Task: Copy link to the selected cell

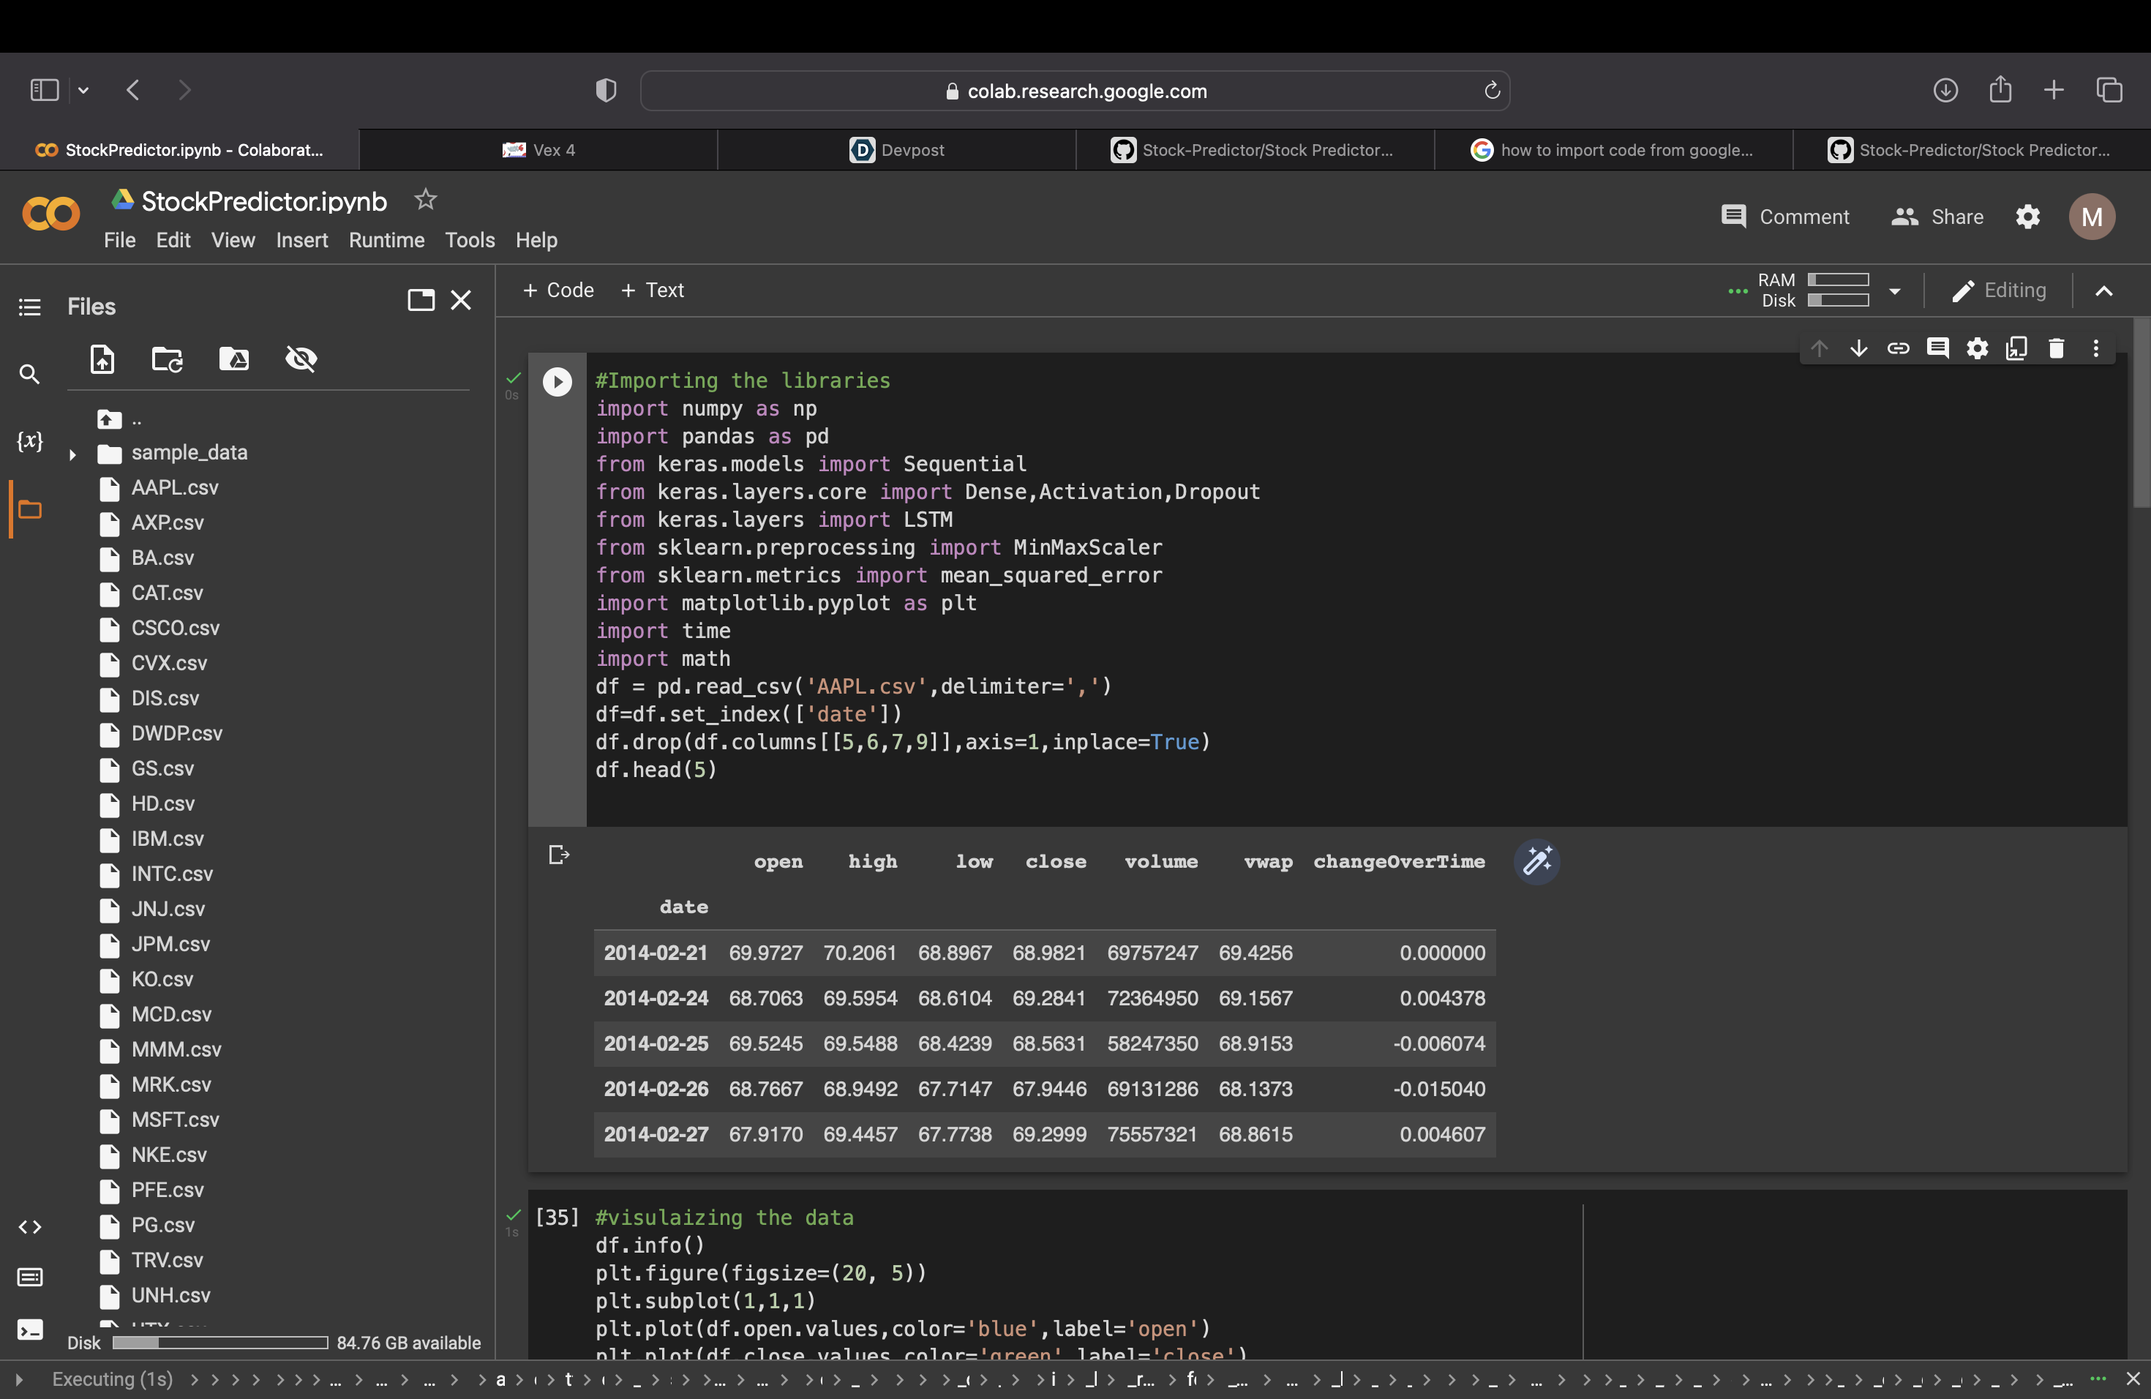Action: (x=1898, y=349)
